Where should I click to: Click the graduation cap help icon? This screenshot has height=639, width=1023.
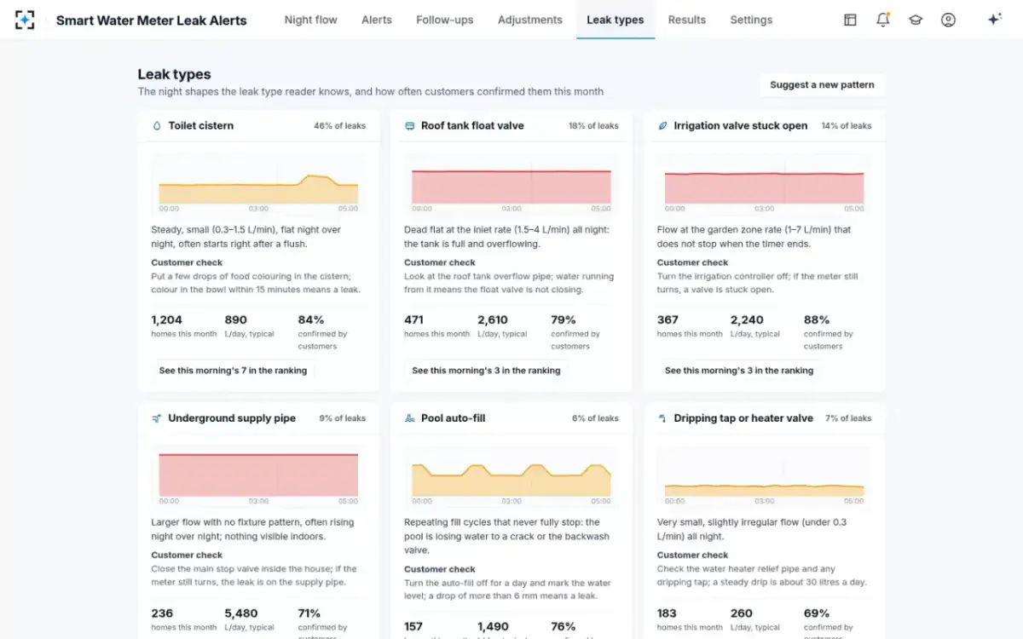916,20
